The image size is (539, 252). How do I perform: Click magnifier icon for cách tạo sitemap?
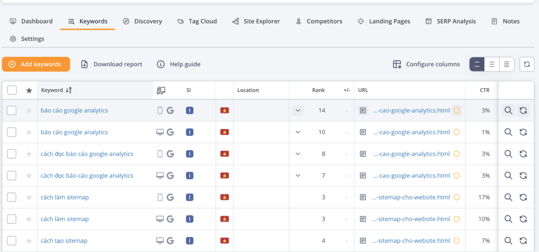(x=508, y=241)
